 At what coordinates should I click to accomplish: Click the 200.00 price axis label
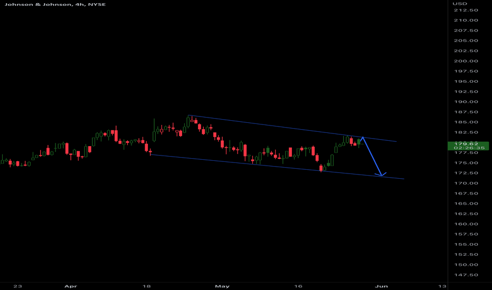[466, 61]
